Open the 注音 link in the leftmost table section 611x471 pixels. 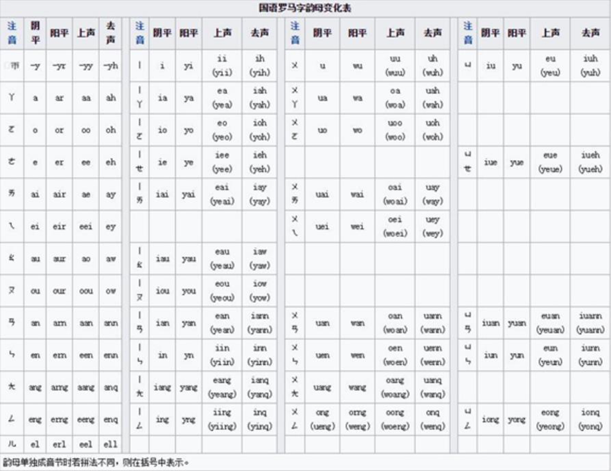(x=12, y=33)
